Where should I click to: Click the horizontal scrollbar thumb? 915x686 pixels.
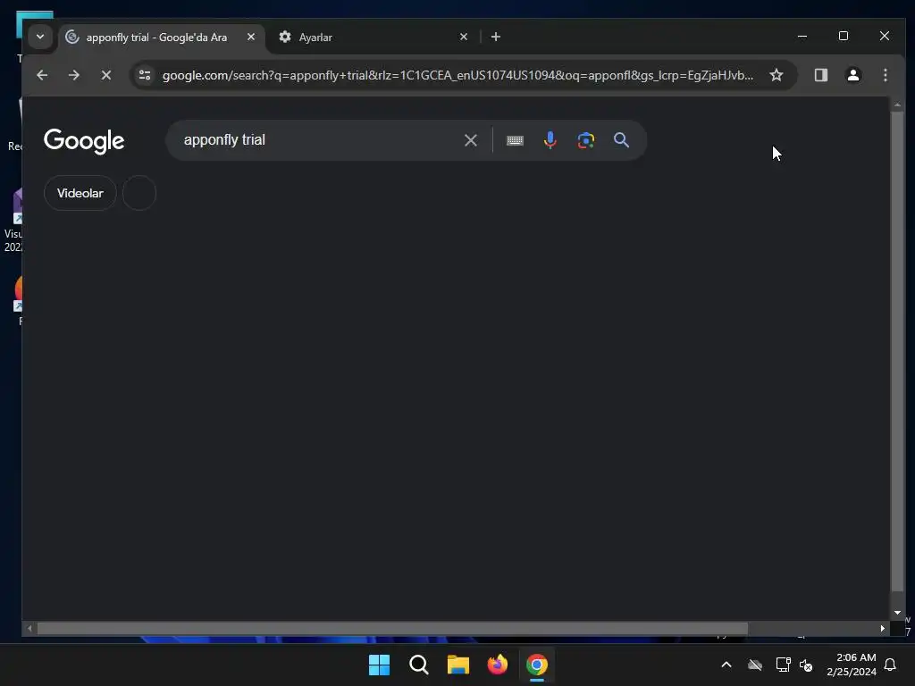pyautogui.click(x=392, y=628)
